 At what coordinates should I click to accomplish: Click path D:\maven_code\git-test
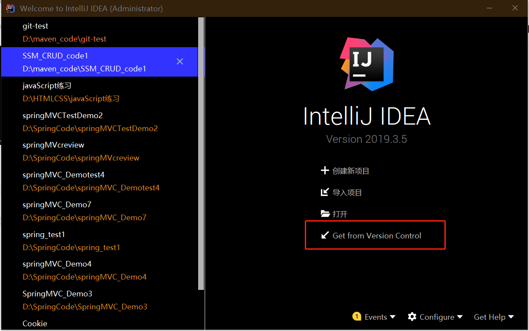[64, 39]
